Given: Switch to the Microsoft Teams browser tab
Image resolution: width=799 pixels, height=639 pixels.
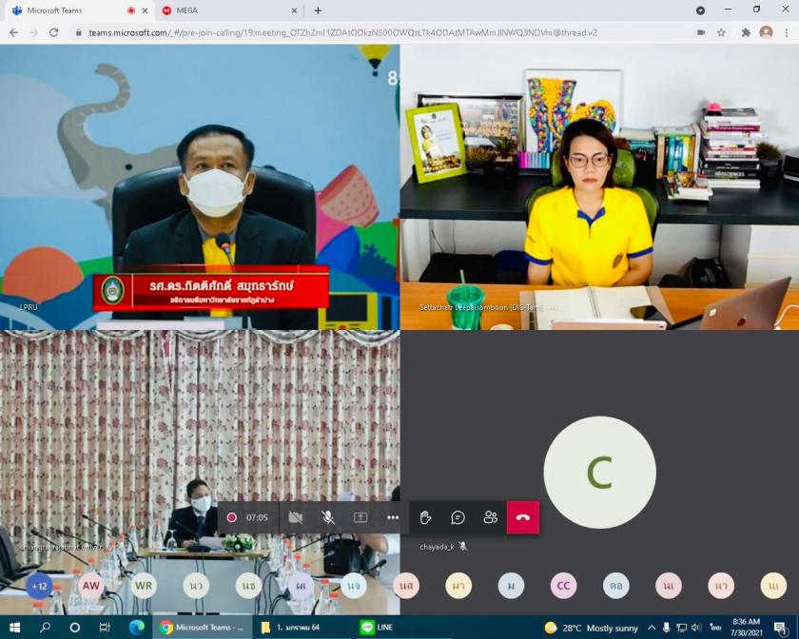Looking at the screenshot, I should click(80, 10).
